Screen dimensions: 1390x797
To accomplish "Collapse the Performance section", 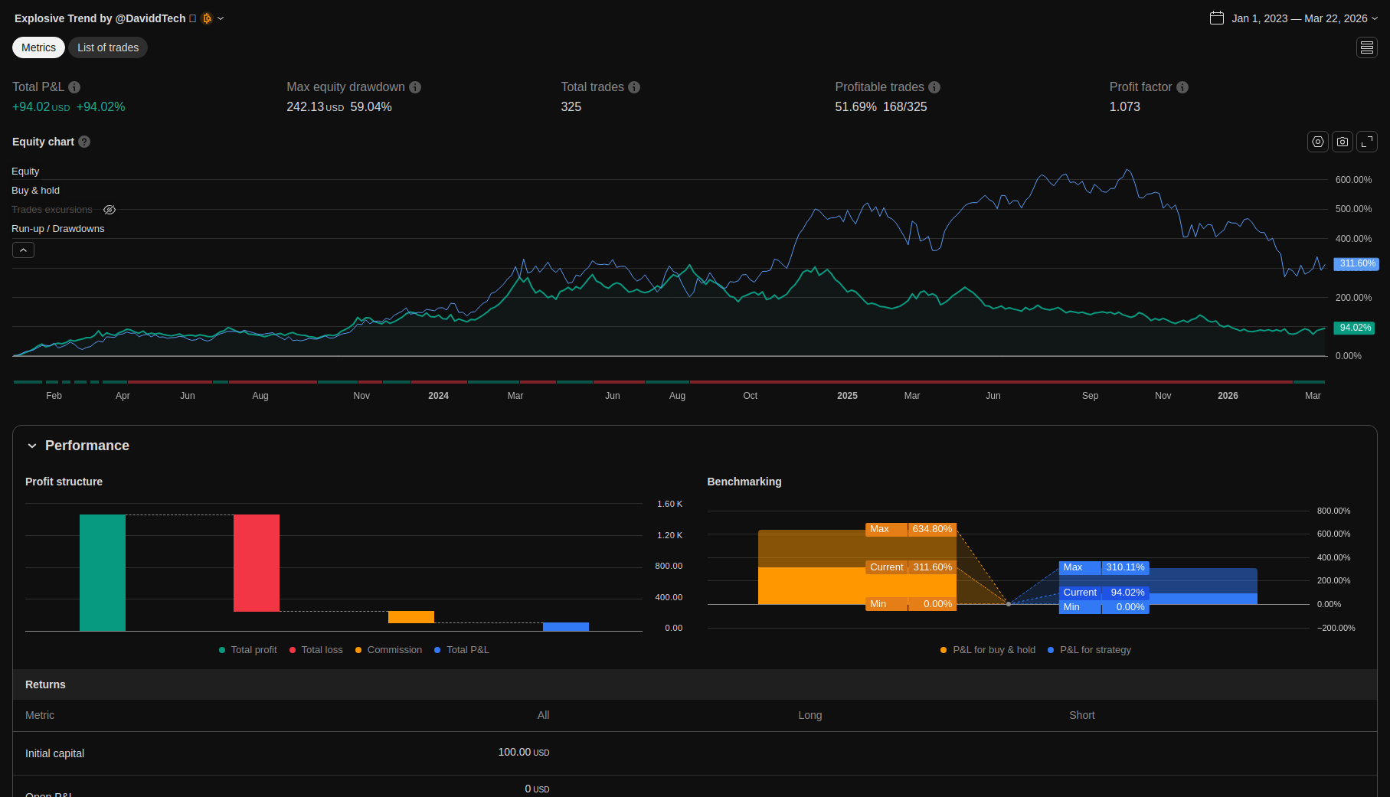I will pos(32,446).
